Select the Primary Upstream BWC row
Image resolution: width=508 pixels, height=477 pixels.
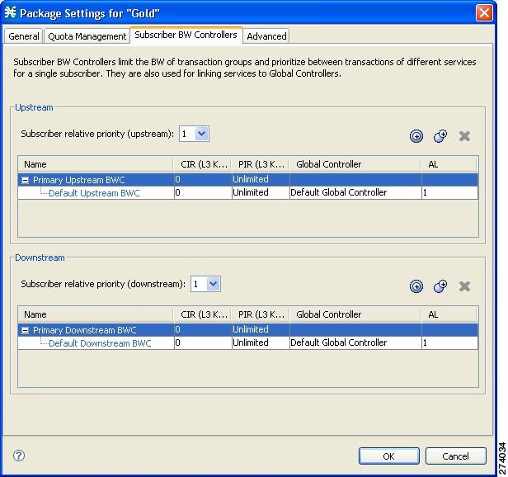(248, 180)
